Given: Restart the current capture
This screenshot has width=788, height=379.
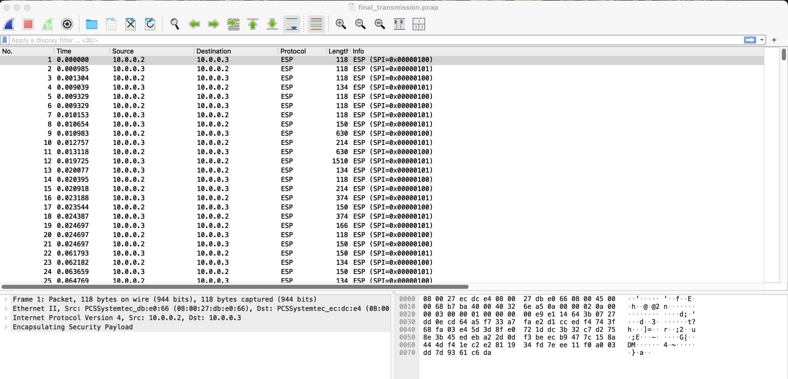Looking at the screenshot, I should click(47, 24).
